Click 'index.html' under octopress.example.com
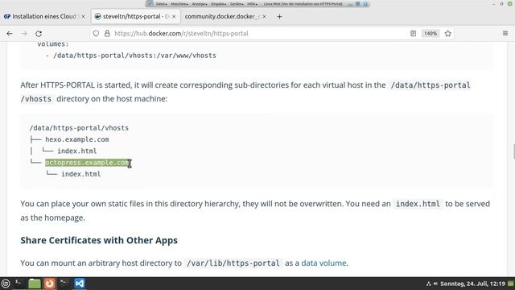Screen dimensions: 515x290 pyautogui.click(x=80, y=174)
